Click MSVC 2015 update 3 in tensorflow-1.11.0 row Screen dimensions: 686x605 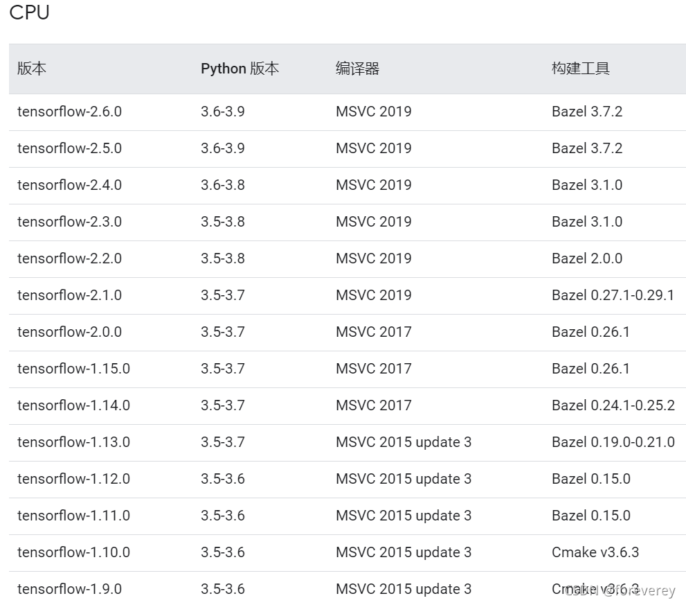404,516
